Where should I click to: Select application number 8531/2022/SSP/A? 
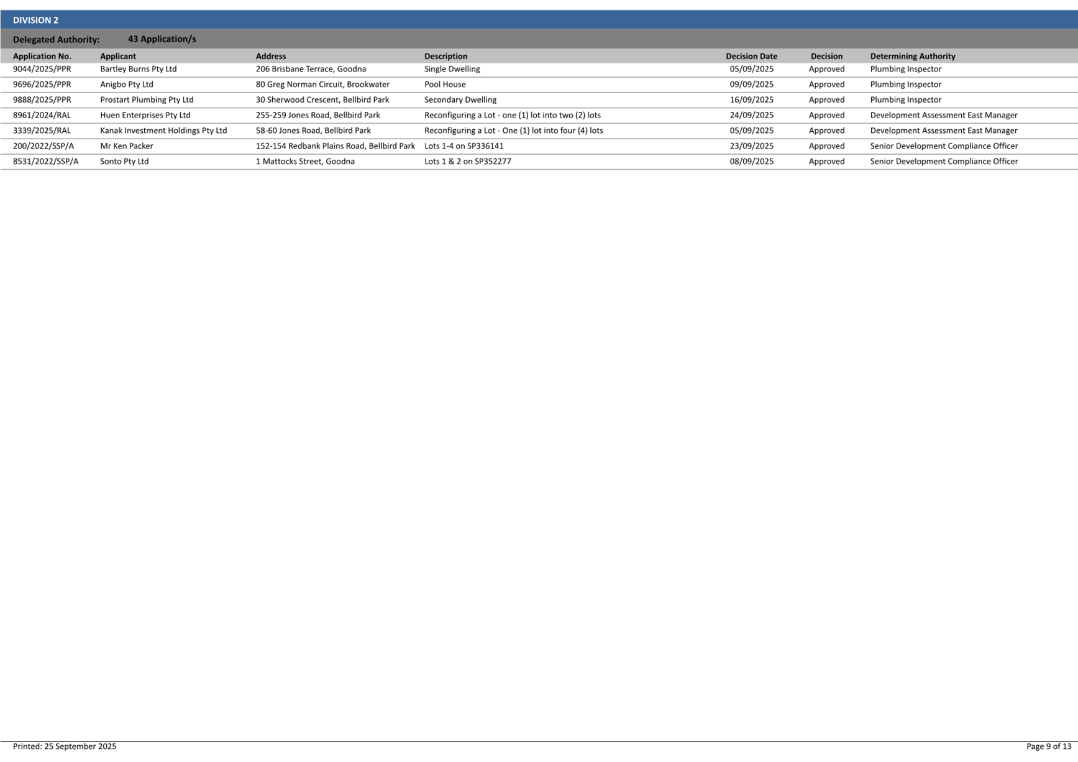[45, 162]
